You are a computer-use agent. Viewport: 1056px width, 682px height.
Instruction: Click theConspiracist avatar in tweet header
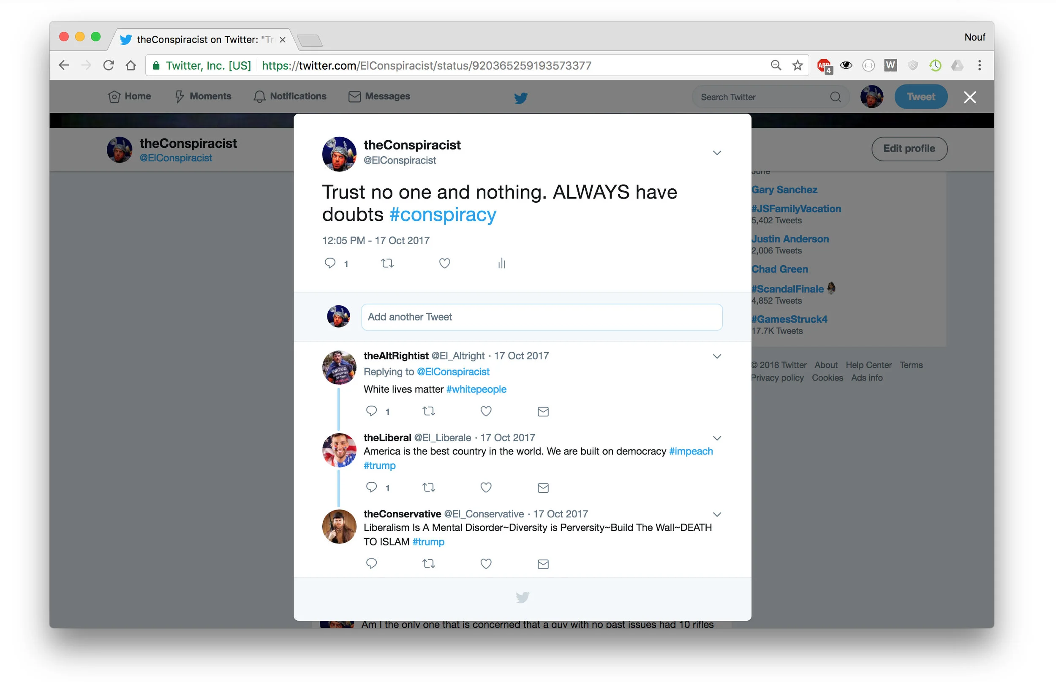(339, 154)
